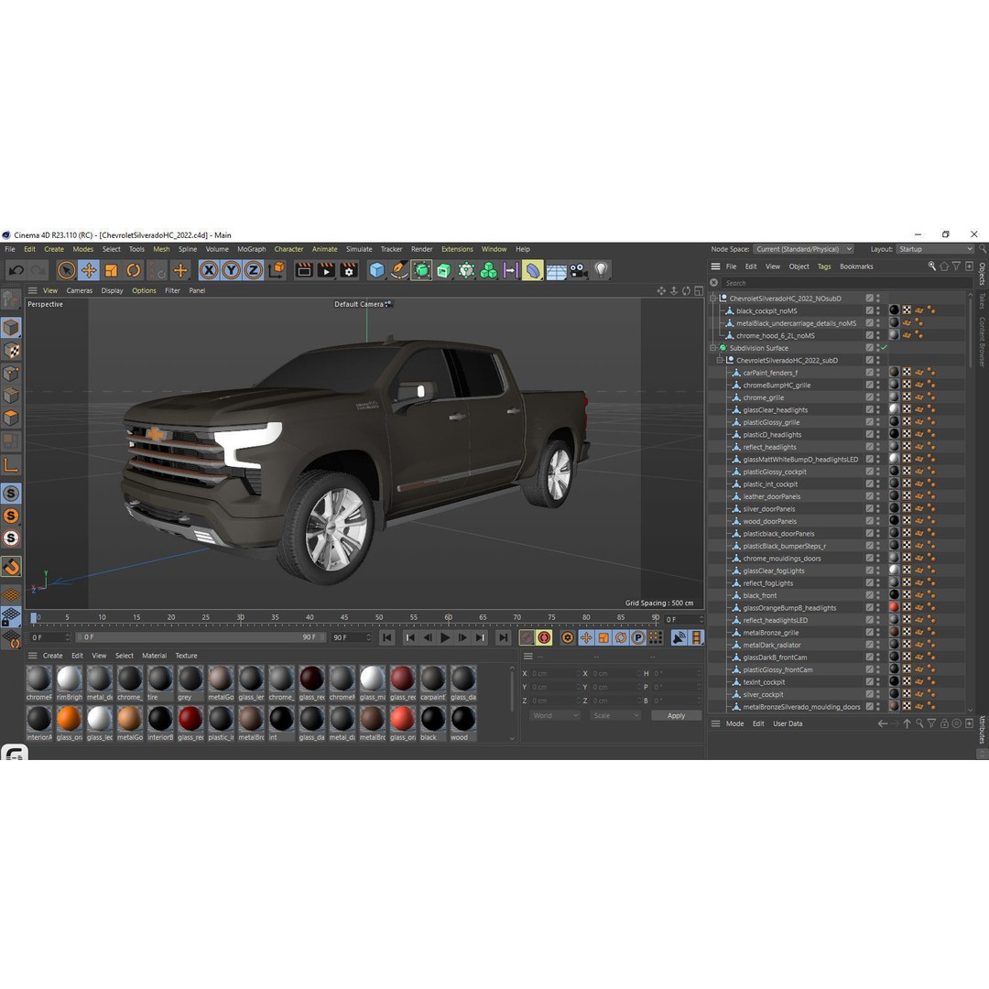Click the MoGraph Cloner green cubes icon
989x989 pixels.
[x=488, y=270]
